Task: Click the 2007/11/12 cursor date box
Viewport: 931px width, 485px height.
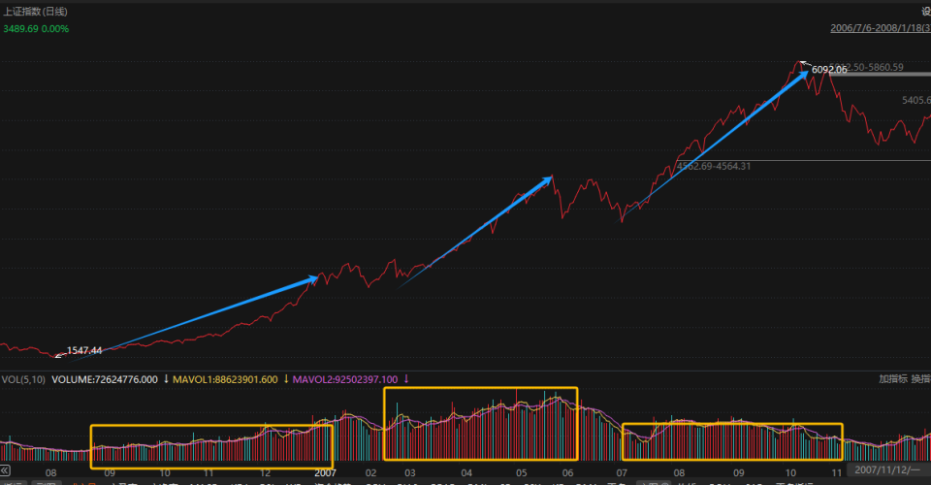Action: point(889,469)
